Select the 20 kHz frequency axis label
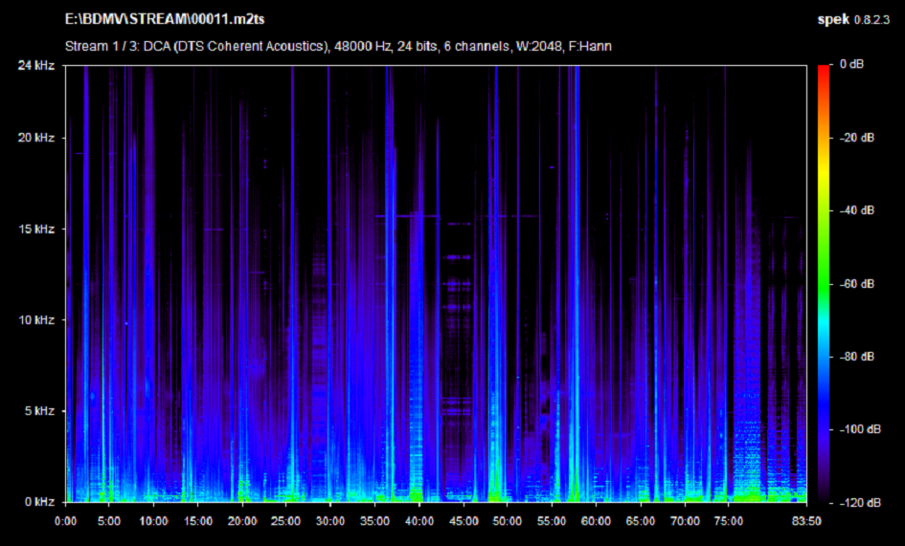 pyautogui.click(x=38, y=138)
